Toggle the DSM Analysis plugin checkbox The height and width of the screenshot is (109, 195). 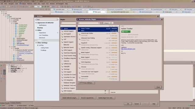coord(105,91)
